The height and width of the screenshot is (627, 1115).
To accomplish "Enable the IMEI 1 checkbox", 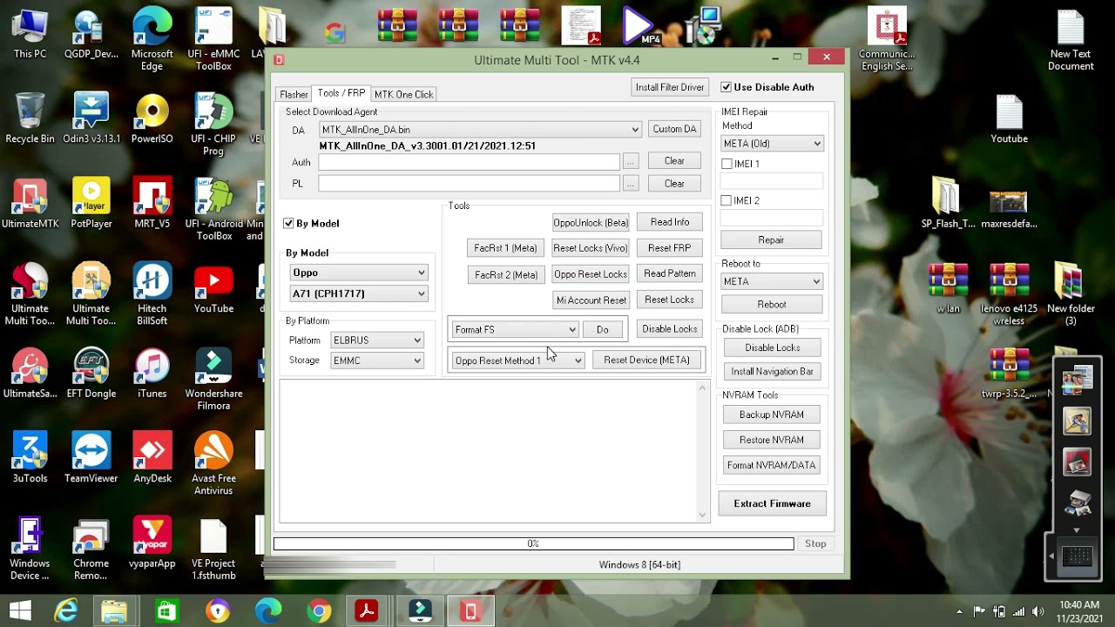I will [726, 164].
